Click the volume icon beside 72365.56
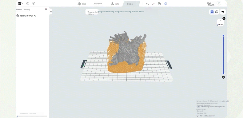The image size is (243, 118). [197, 116]
